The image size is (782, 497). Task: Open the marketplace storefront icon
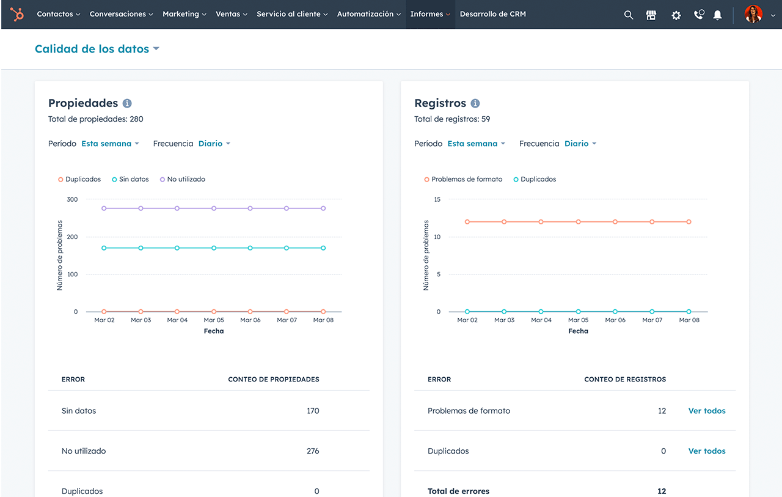pyautogui.click(x=651, y=15)
